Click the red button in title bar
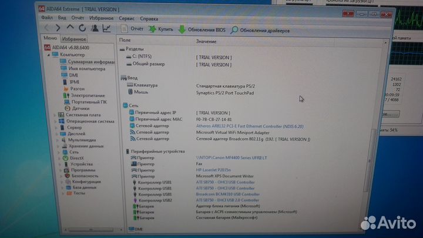 [x=348, y=14]
